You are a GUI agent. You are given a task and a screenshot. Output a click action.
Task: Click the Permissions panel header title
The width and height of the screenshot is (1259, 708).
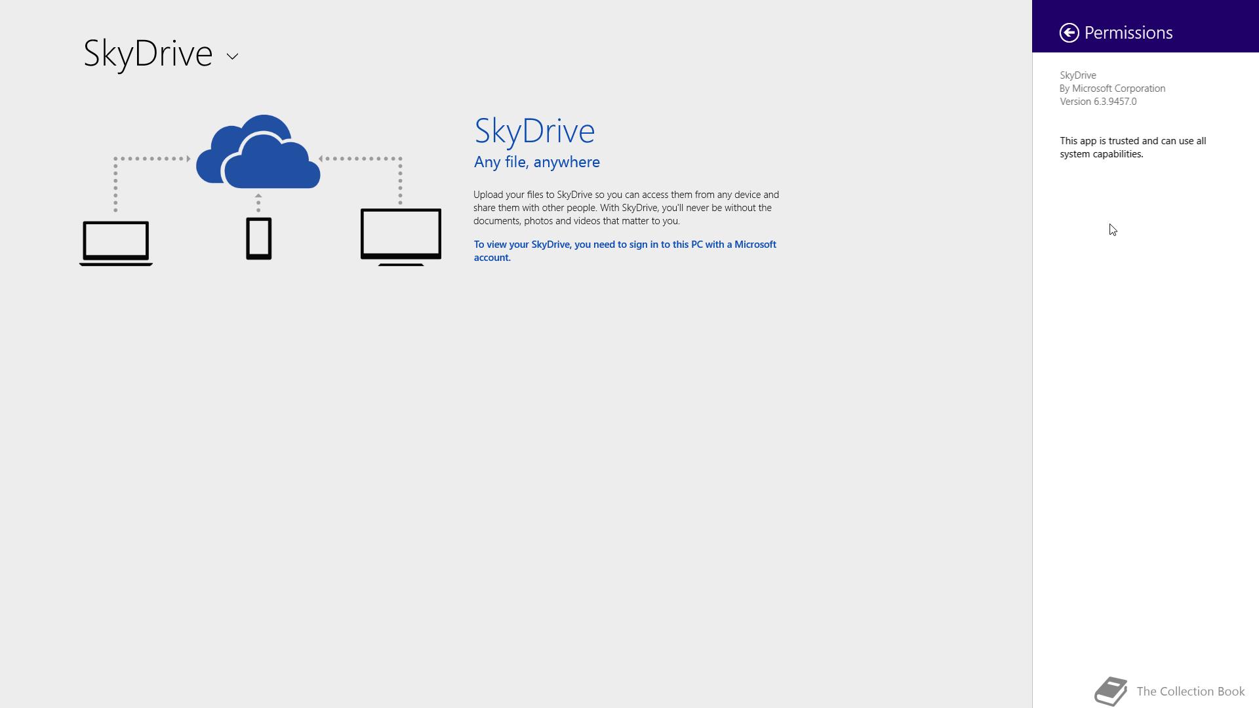pyautogui.click(x=1128, y=33)
